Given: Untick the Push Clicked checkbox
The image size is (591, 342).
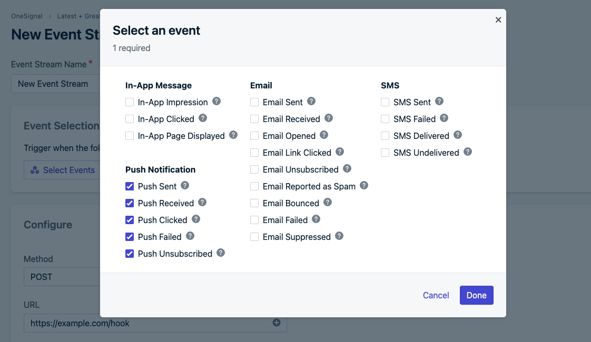Looking at the screenshot, I should click(129, 220).
